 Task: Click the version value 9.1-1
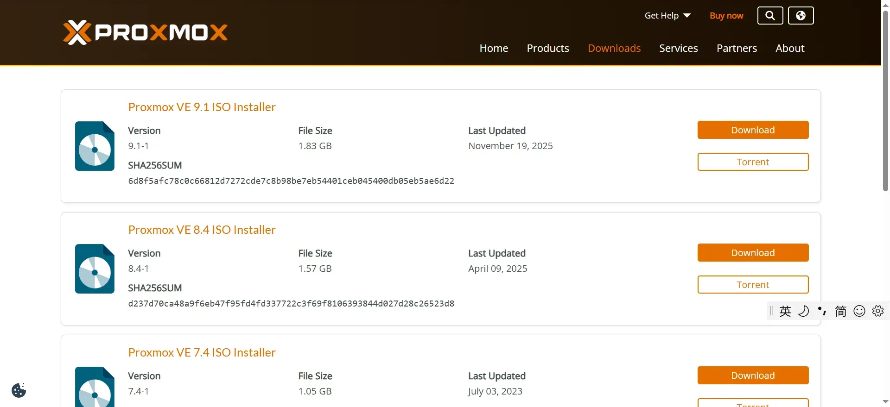(x=139, y=146)
